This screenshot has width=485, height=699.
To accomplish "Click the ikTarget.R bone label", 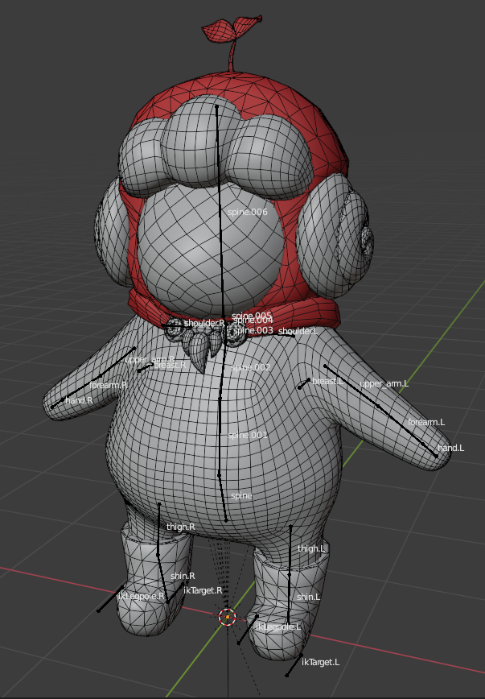I will (x=203, y=590).
